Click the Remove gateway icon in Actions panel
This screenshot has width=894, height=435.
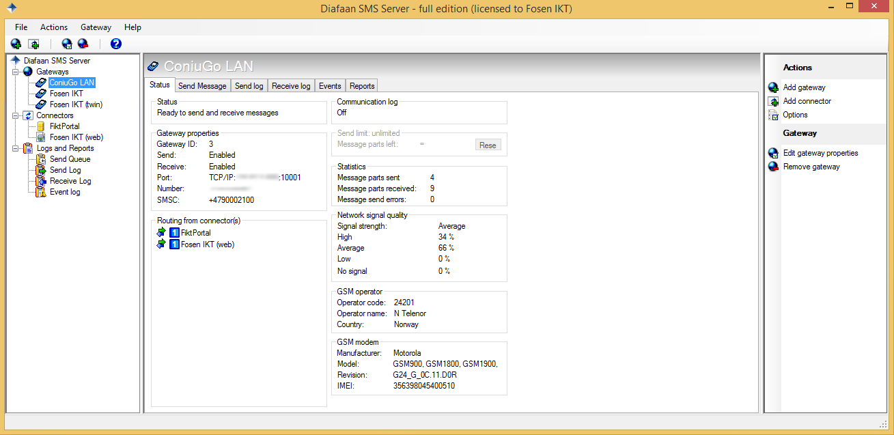pyautogui.click(x=773, y=167)
